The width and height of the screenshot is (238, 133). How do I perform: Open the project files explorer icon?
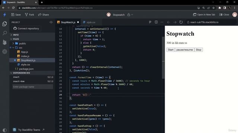[4, 24]
